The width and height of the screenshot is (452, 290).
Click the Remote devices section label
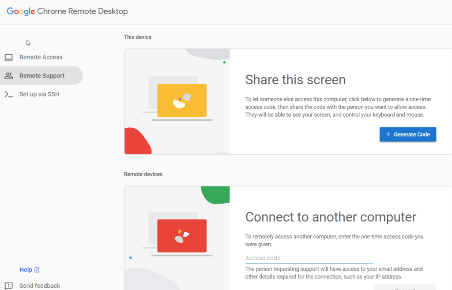pyautogui.click(x=143, y=175)
